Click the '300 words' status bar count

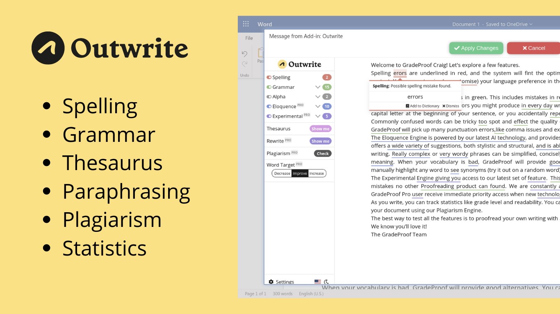pyautogui.click(x=282, y=294)
